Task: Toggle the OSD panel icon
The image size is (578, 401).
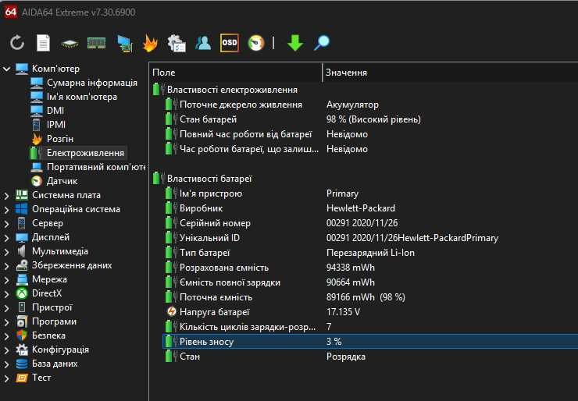Action: [x=230, y=43]
